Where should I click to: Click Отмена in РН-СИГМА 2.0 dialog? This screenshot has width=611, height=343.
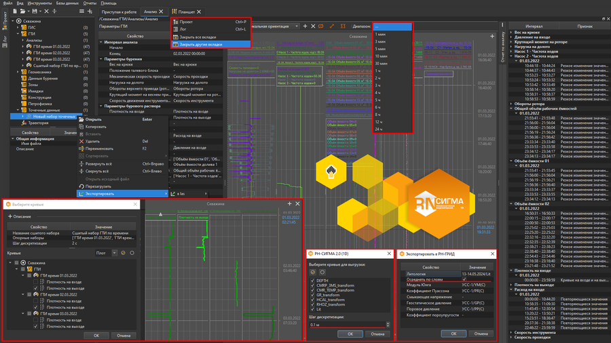[377, 334]
